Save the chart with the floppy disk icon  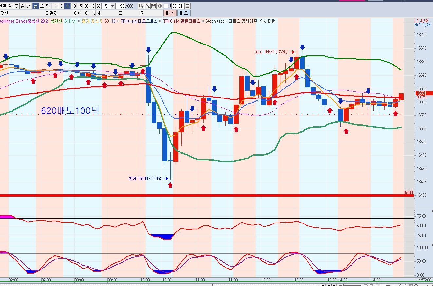153,6
